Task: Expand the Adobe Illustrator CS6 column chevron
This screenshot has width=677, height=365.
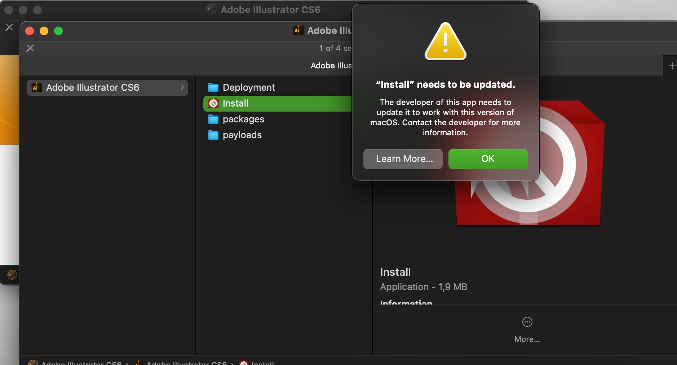Action: pyautogui.click(x=182, y=87)
